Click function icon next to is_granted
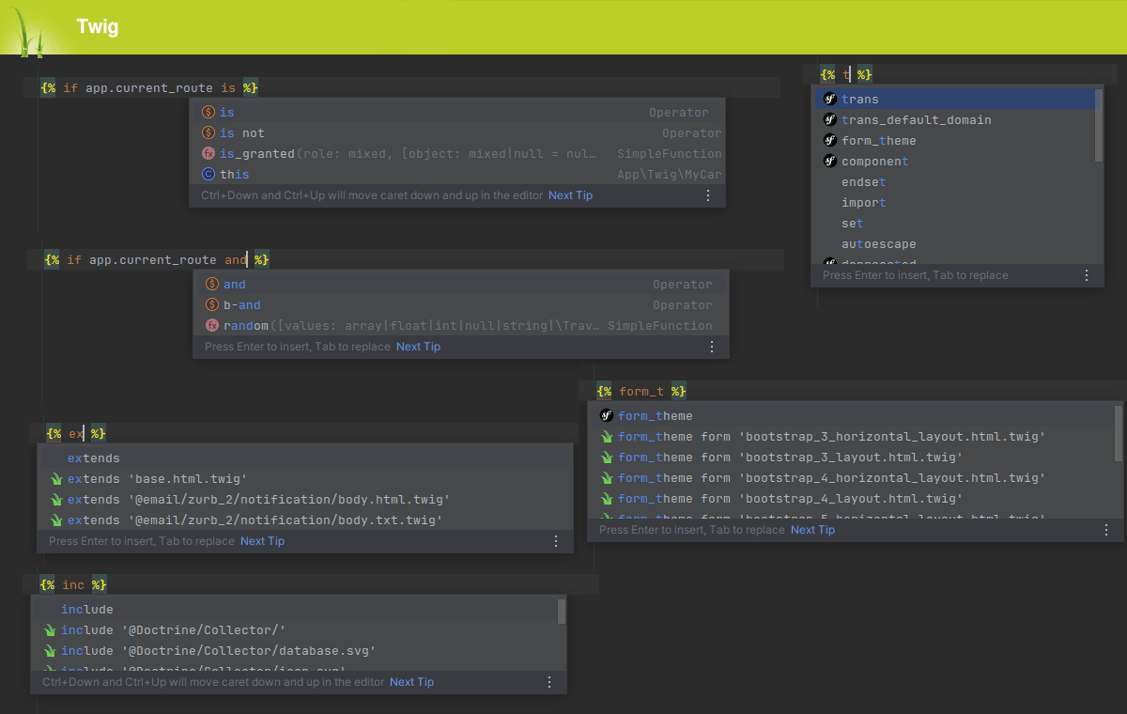 coord(209,154)
